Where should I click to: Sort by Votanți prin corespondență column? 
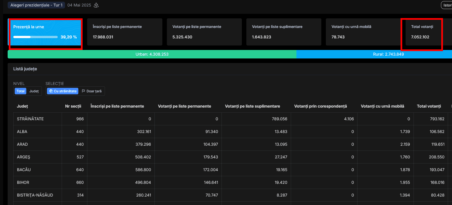click(x=320, y=106)
